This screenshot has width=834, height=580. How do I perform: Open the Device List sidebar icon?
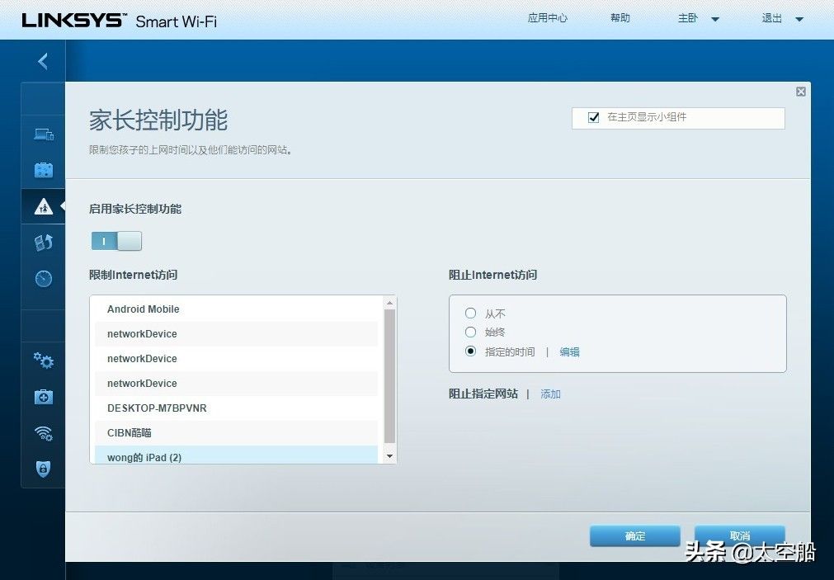tap(44, 134)
